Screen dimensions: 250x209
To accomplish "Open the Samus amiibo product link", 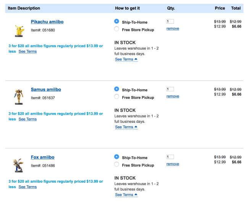I will click(x=46, y=90).
